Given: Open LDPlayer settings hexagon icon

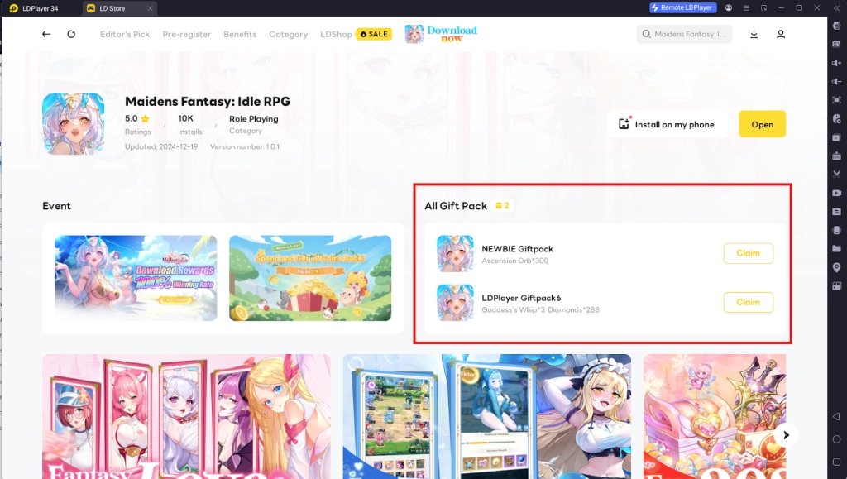Looking at the screenshot, I should [837, 26].
